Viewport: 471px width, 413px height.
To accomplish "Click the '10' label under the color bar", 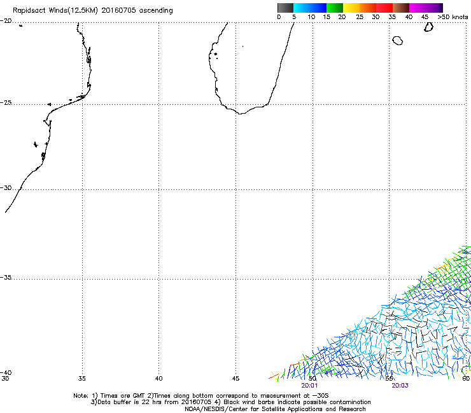I will click(311, 17).
